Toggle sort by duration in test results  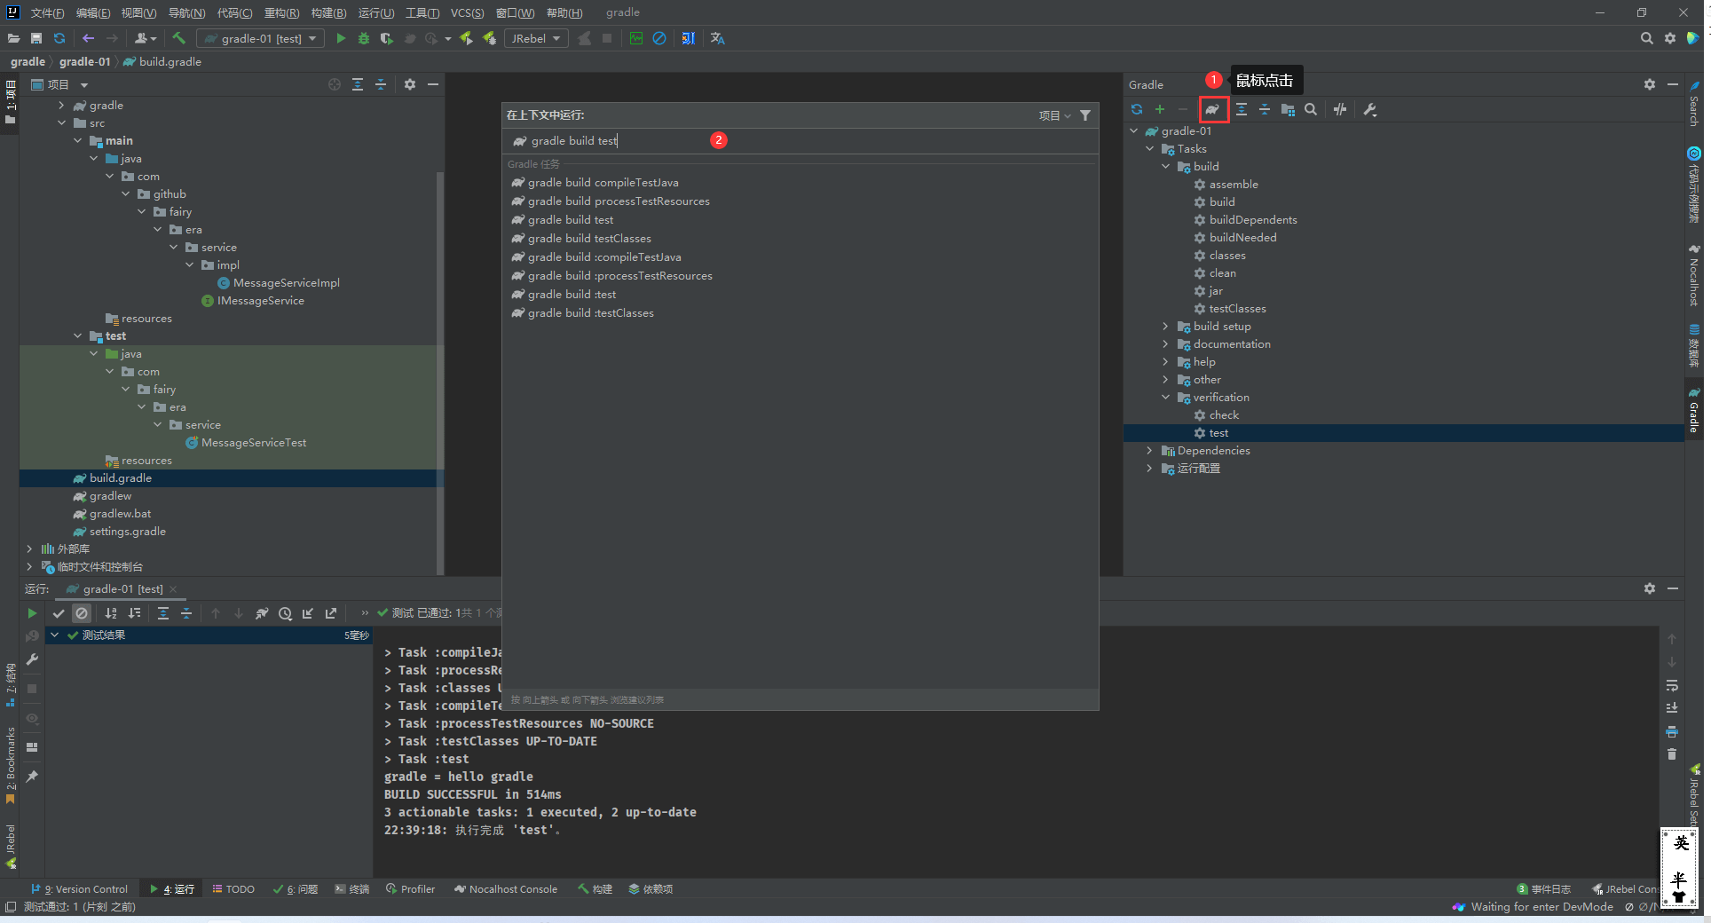pyautogui.click(x=134, y=613)
